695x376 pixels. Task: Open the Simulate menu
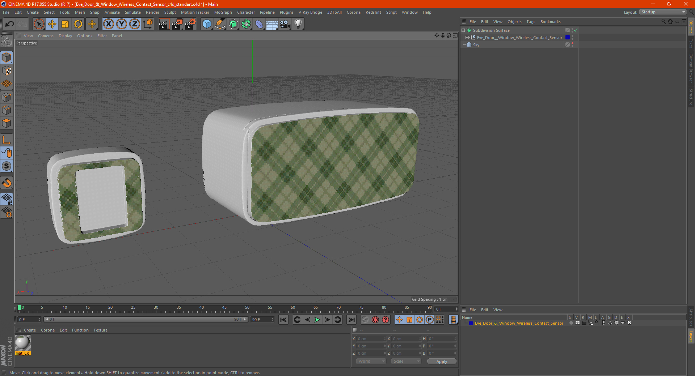pyautogui.click(x=133, y=12)
